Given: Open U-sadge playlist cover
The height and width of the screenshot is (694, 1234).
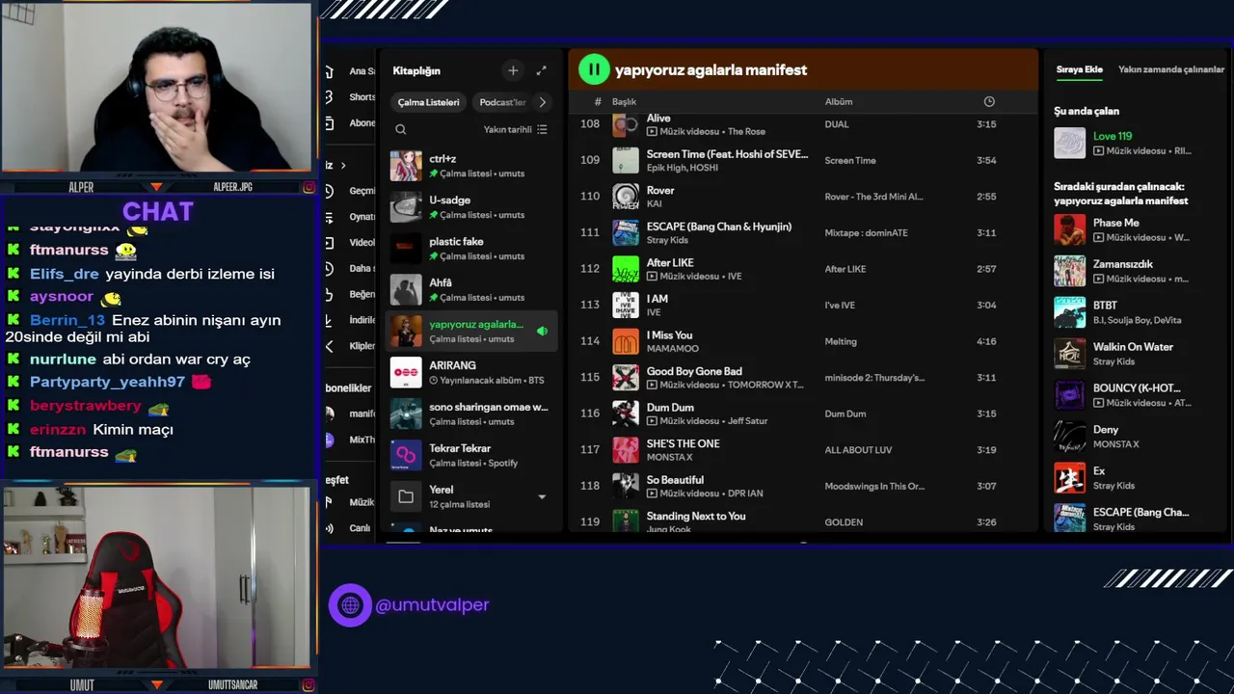Looking at the screenshot, I should coord(406,207).
